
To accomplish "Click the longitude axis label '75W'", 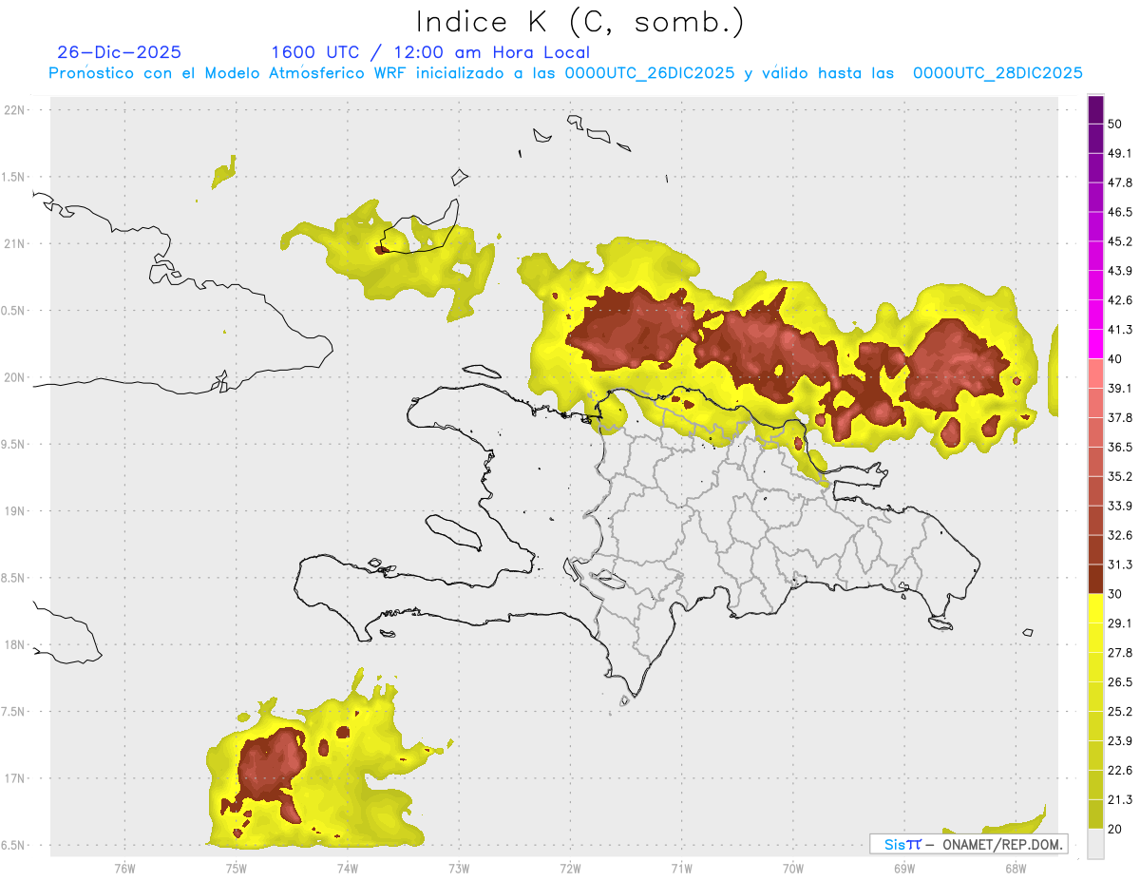I will (236, 869).
